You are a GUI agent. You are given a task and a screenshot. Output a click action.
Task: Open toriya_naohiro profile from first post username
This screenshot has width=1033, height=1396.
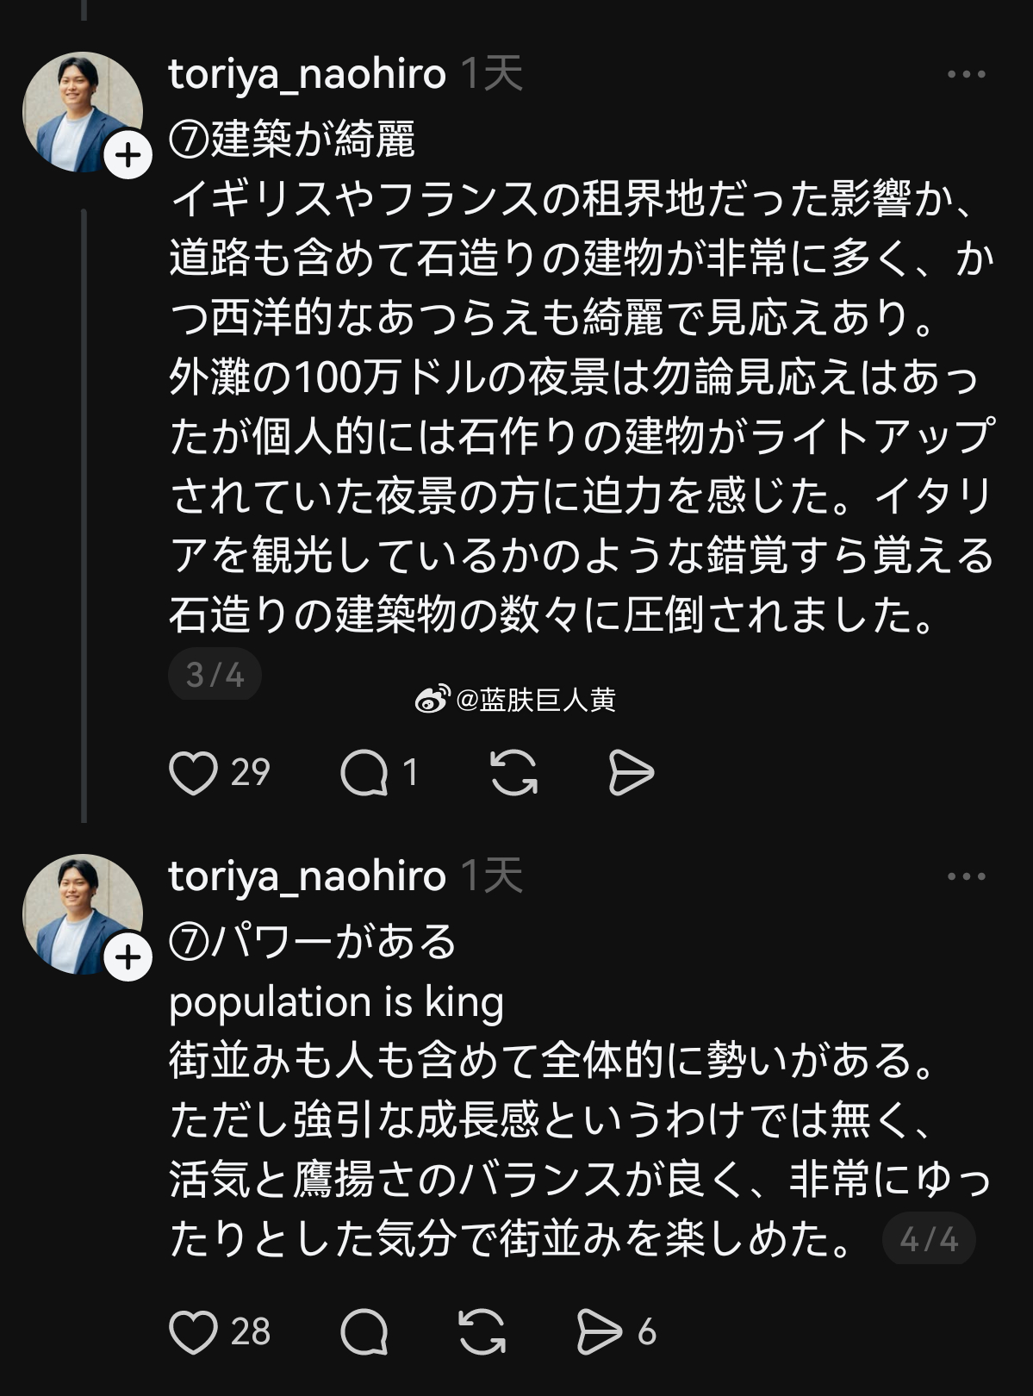[x=307, y=75]
